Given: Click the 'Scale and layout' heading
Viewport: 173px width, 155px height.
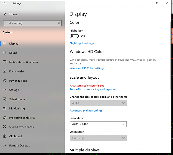Looking at the screenshot, I should tap(84, 77).
